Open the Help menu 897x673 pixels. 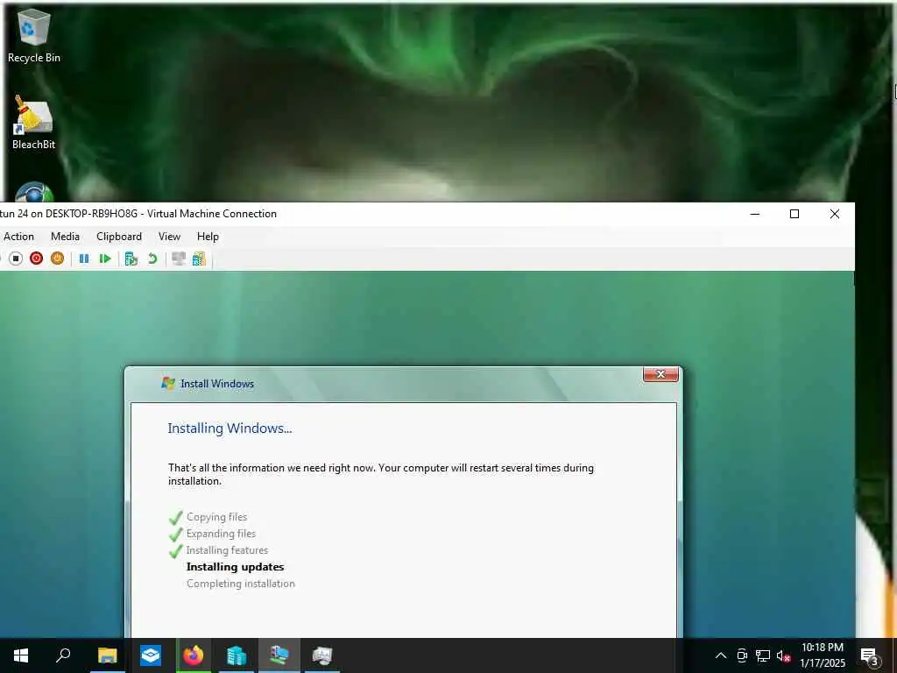coord(208,237)
